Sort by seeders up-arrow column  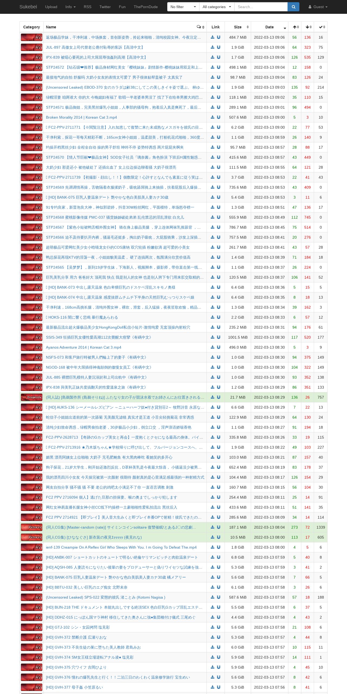(295, 27)
